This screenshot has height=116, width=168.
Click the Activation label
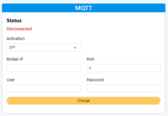tap(16, 39)
